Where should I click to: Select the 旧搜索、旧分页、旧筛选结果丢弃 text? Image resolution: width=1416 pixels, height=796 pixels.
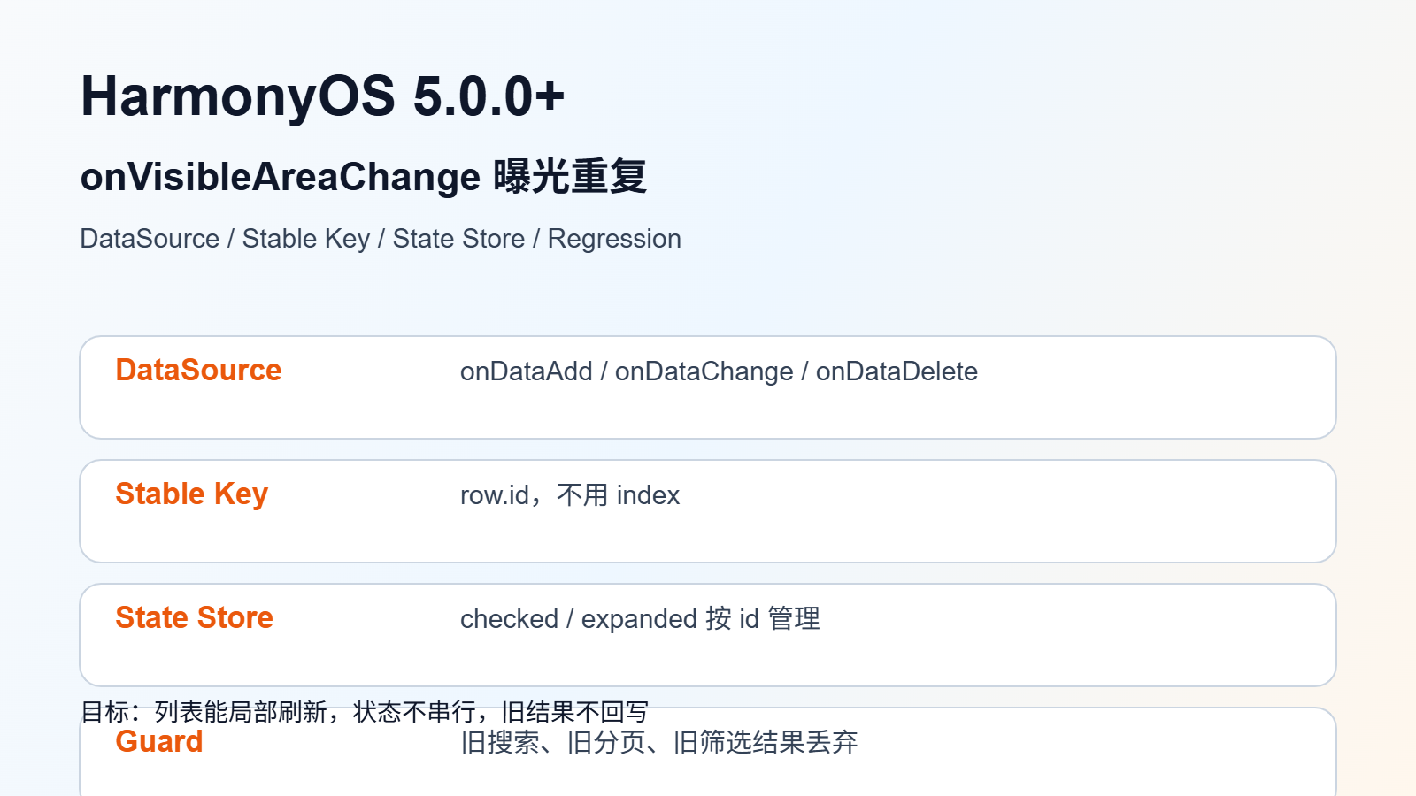click(x=659, y=742)
